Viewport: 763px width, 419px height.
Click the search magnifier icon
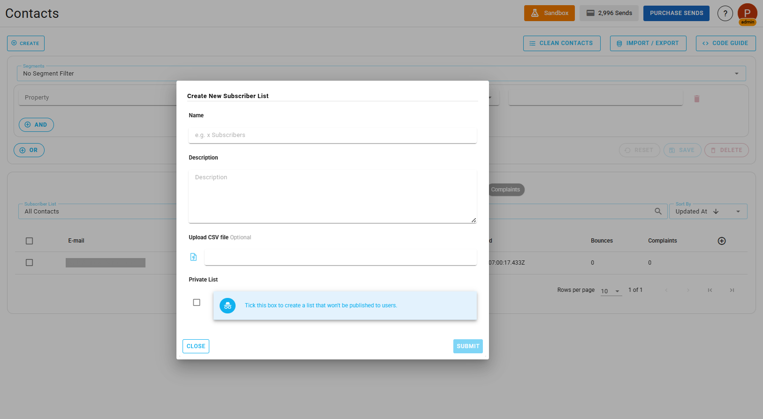tap(658, 212)
